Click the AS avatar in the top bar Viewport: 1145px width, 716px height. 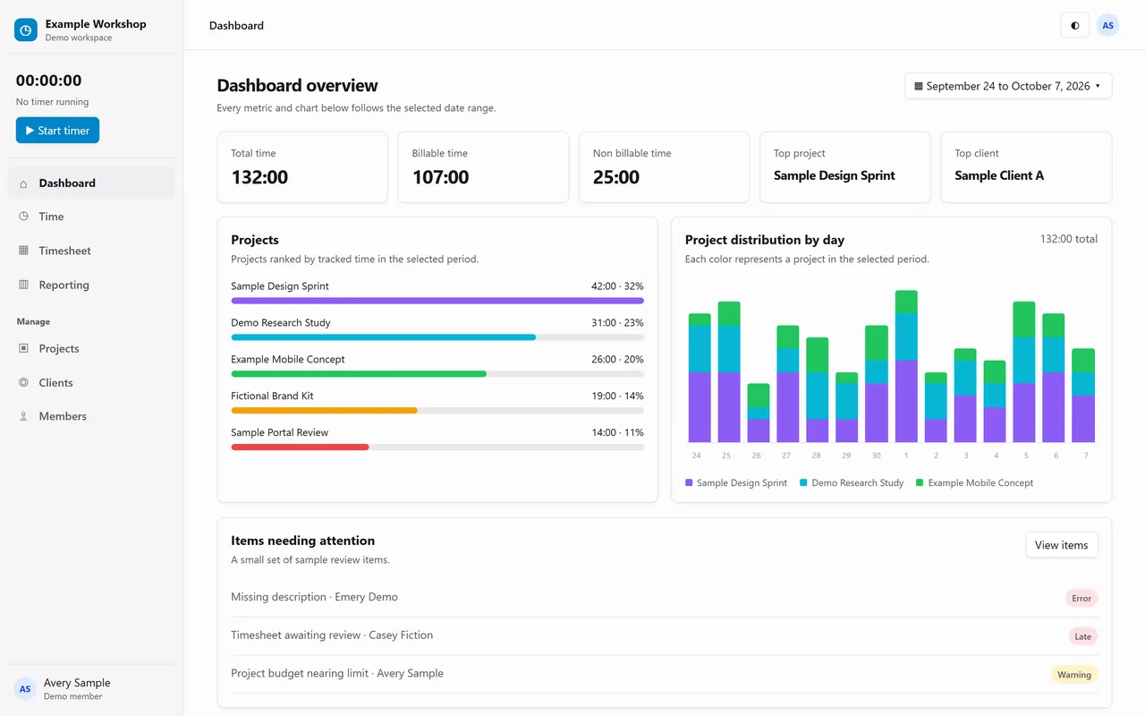pyautogui.click(x=1107, y=25)
